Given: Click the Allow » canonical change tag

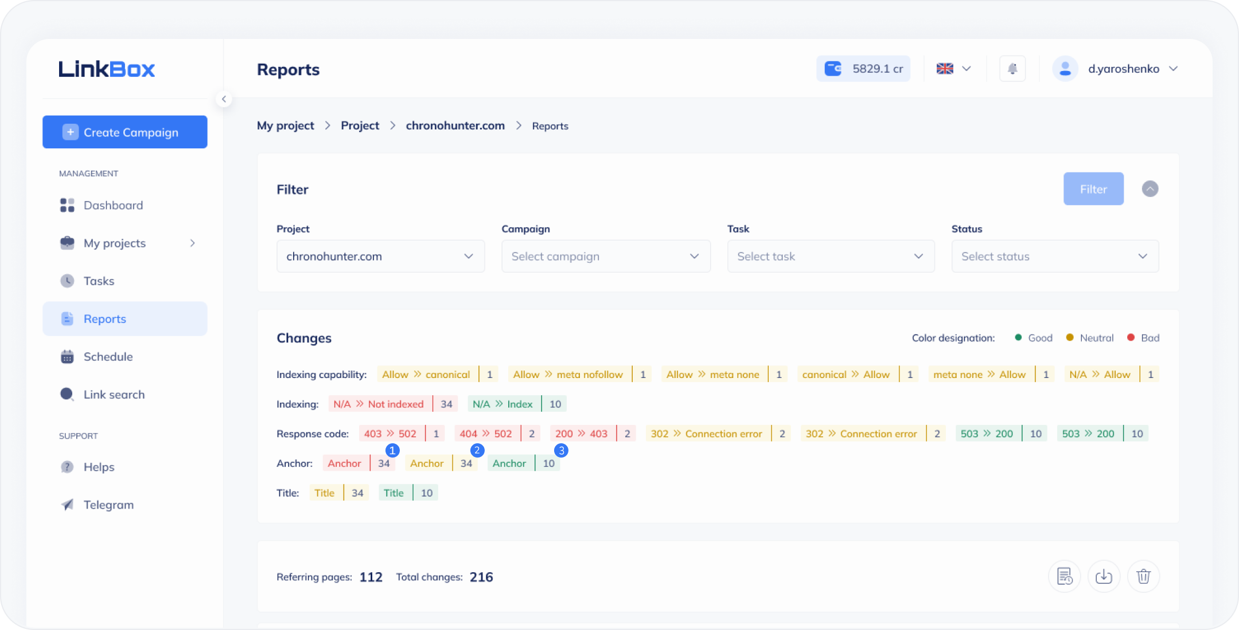Looking at the screenshot, I should pyautogui.click(x=438, y=374).
